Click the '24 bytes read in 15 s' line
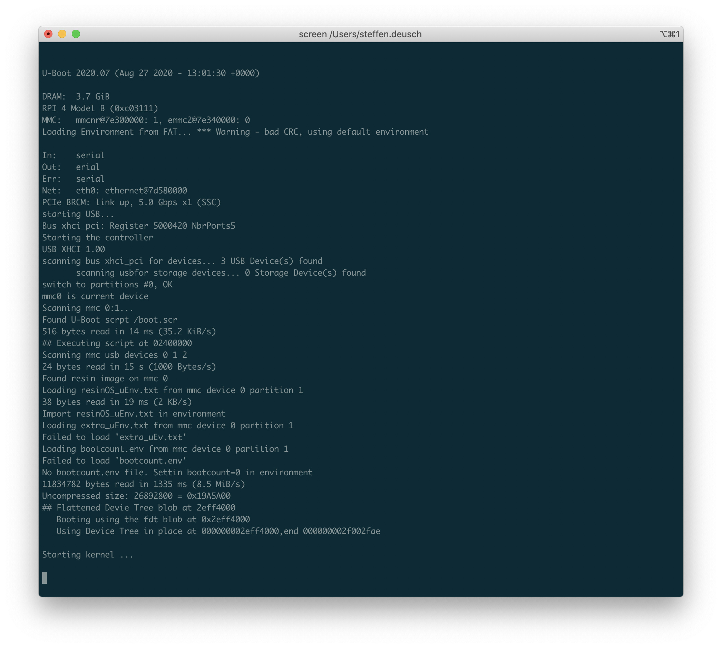Image resolution: width=722 pixels, height=648 pixels. pos(129,367)
